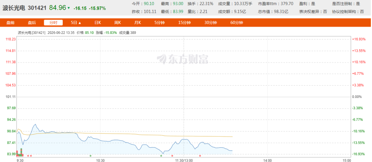372x162 pixels.
Task: Click the percent change -15.97%
Action: (97, 8)
